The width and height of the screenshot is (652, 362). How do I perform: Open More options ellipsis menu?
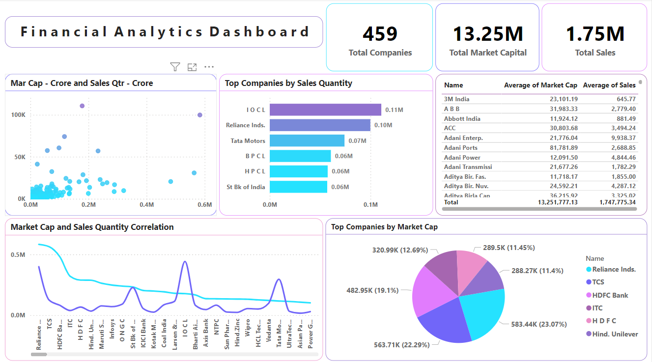click(209, 67)
